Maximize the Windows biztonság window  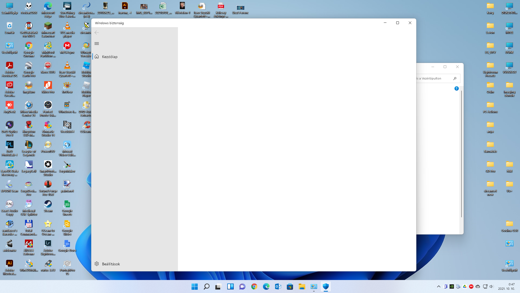398,23
